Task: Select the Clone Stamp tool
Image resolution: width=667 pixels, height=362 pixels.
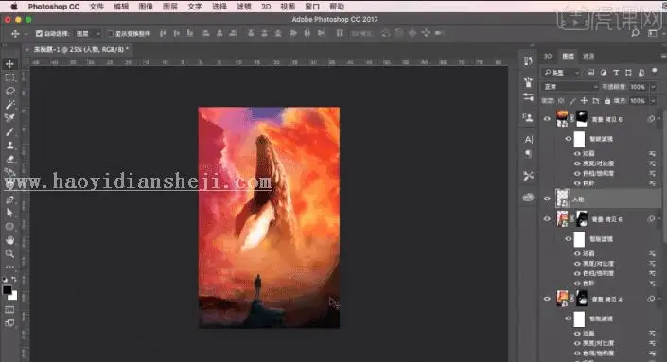Action: point(9,146)
